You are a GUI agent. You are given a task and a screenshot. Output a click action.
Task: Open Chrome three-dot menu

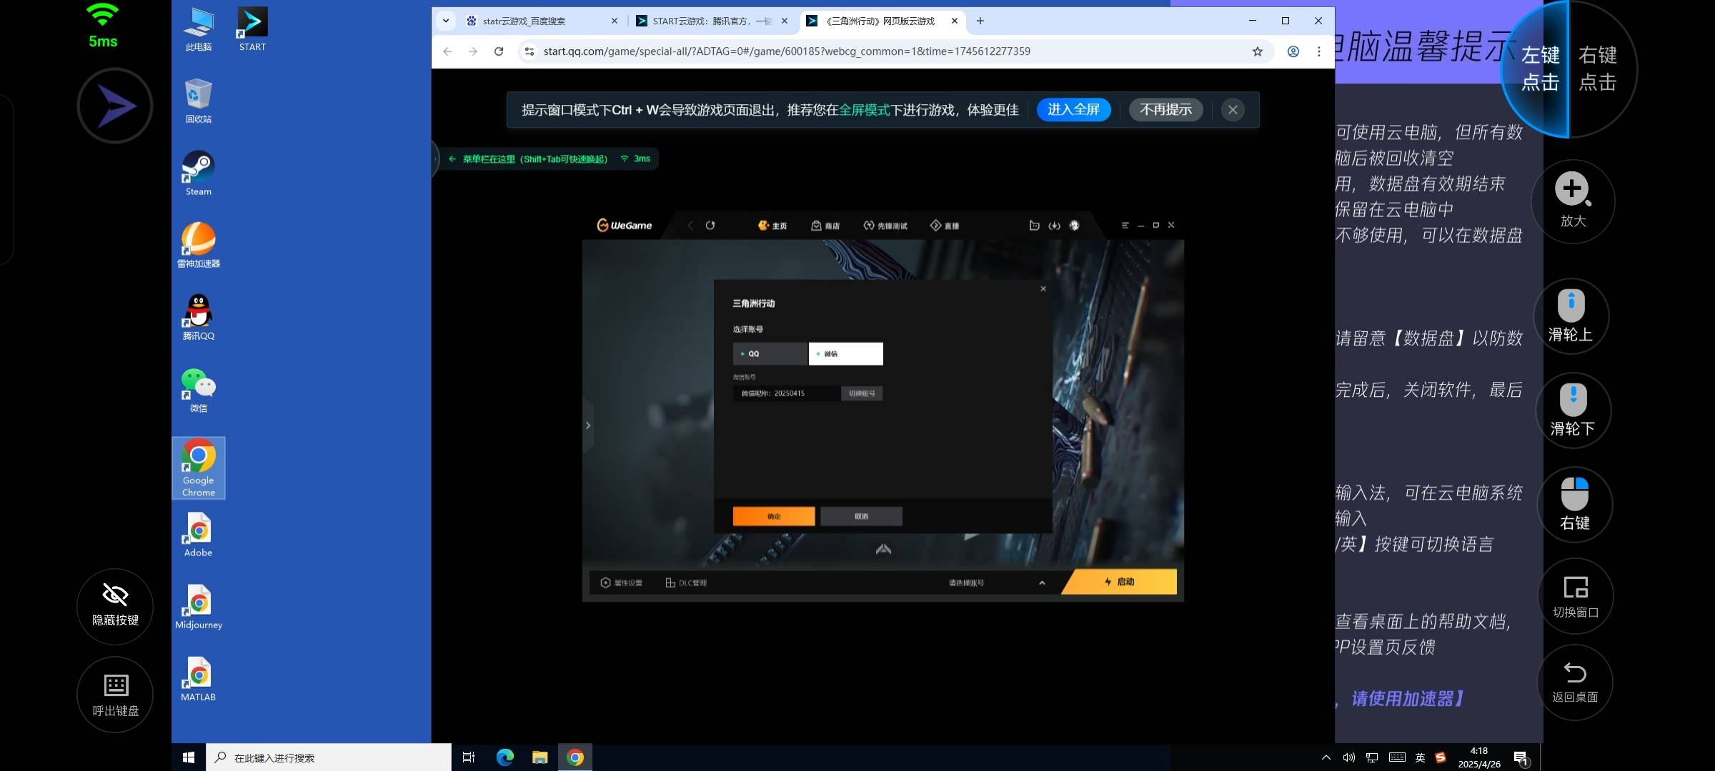pos(1319,51)
